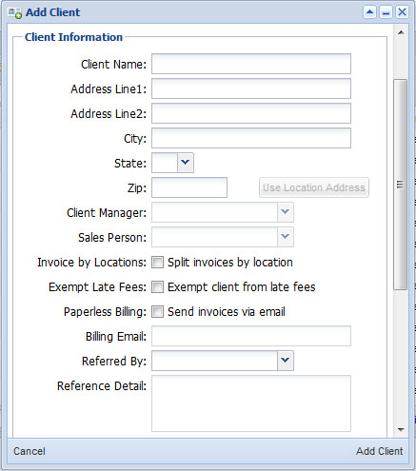The height and width of the screenshot is (471, 416).
Task: Click the Cancel button
Action: pos(30,451)
